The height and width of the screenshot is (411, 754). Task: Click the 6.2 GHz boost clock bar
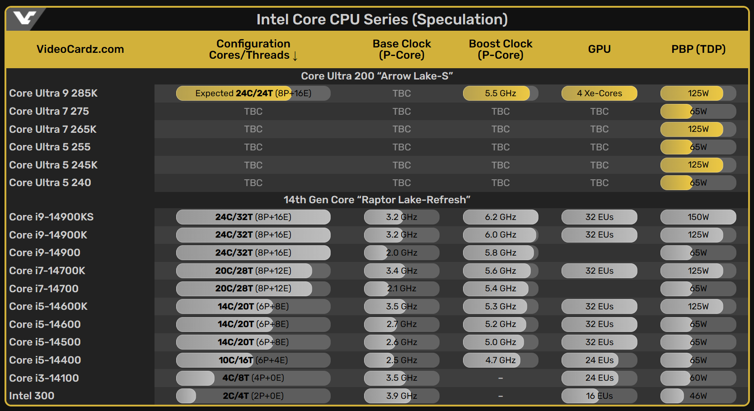click(501, 217)
